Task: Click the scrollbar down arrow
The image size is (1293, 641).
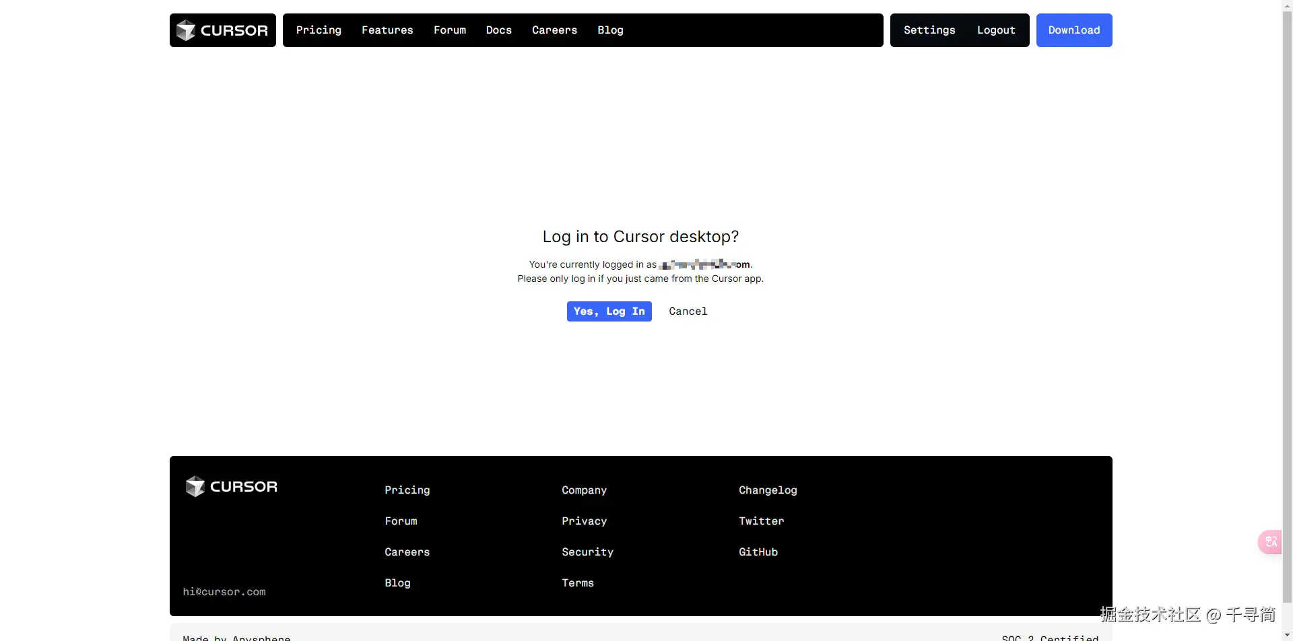Action: pos(1287,635)
